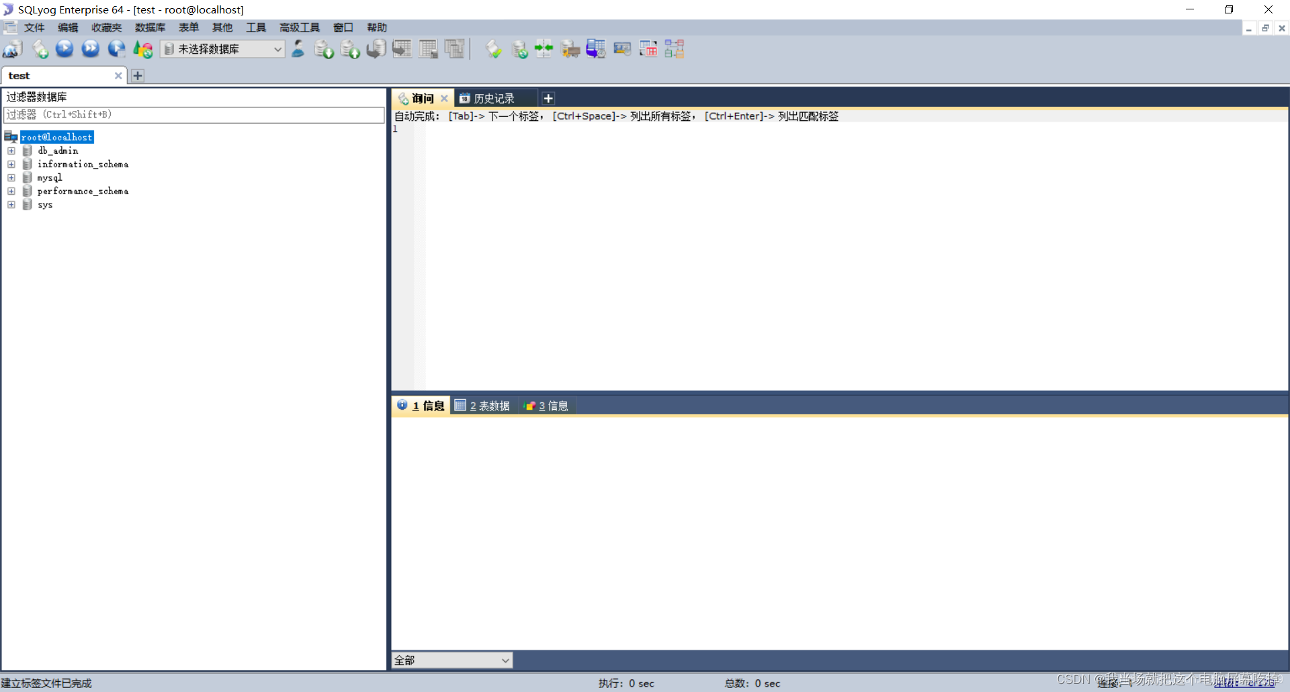Open the 高级工具 menu
1290x692 pixels.
pyautogui.click(x=300, y=28)
